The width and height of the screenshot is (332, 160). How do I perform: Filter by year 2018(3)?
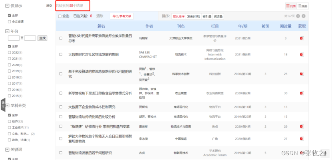(x=9, y=77)
